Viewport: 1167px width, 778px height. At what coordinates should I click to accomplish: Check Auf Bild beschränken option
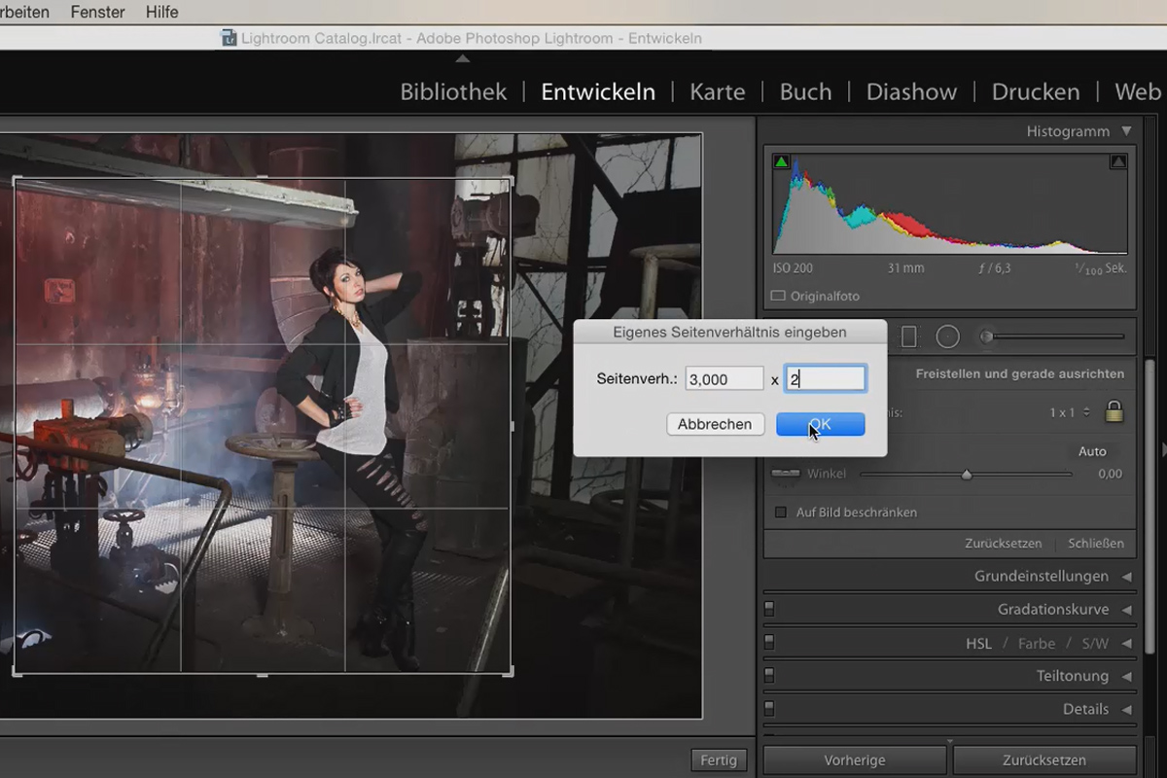coord(780,513)
